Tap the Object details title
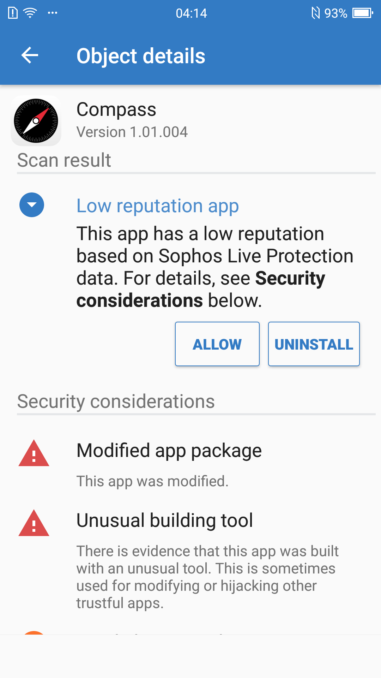The height and width of the screenshot is (678, 381). click(x=141, y=56)
